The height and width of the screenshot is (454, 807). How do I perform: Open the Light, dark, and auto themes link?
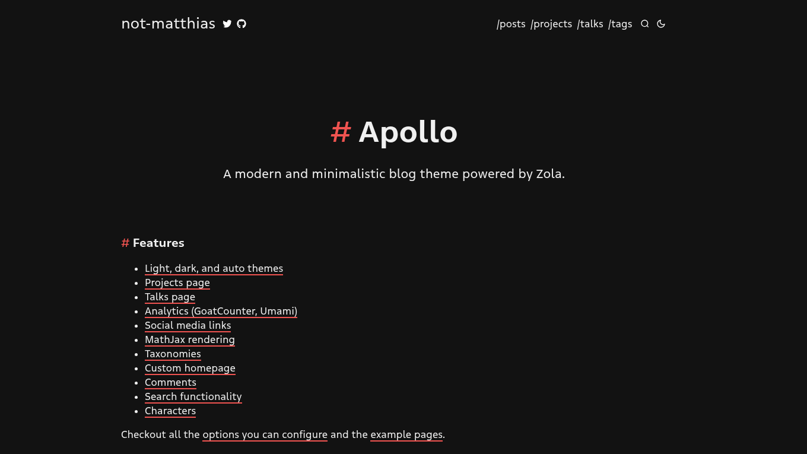[x=214, y=268]
